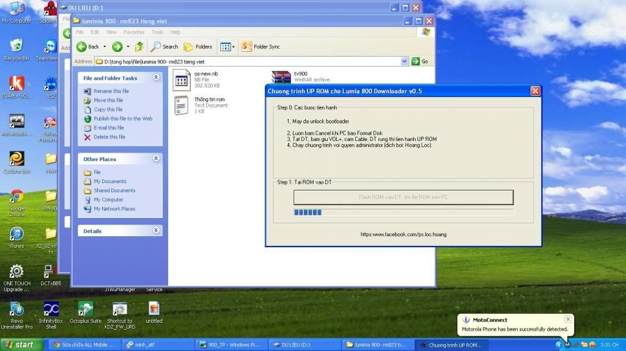The width and height of the screenshot is (626, 351).
Task: Open the Back history dropdown arrow
Action: (105, 46)
